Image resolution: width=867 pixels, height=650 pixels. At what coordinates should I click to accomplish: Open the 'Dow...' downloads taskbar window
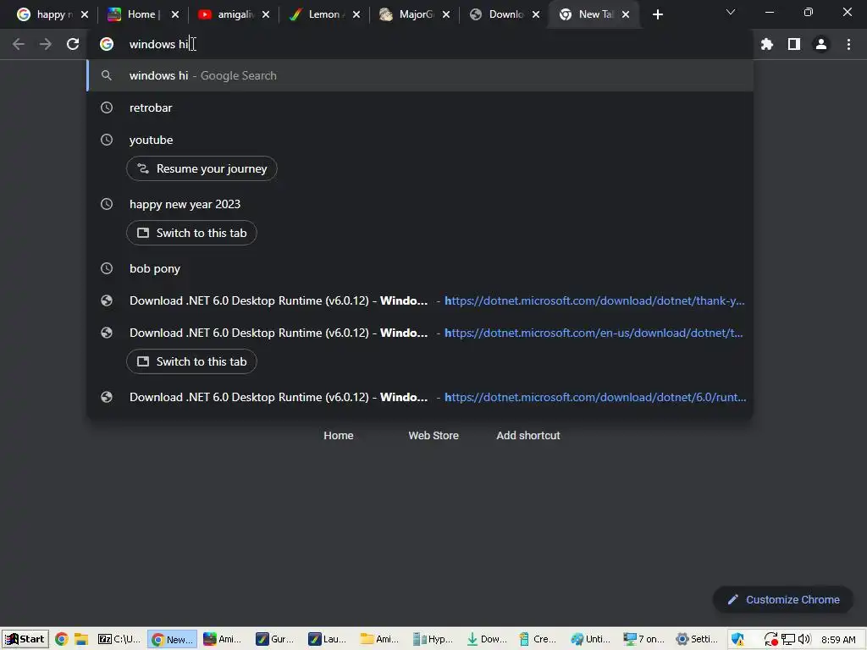click(487, 640)
